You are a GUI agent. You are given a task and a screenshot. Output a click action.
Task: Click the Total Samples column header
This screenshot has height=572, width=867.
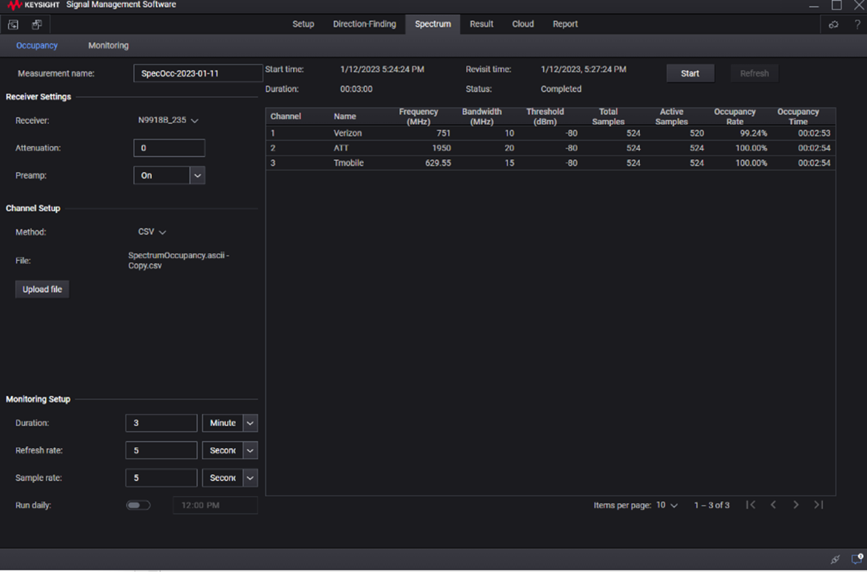(x=608, y=116)
